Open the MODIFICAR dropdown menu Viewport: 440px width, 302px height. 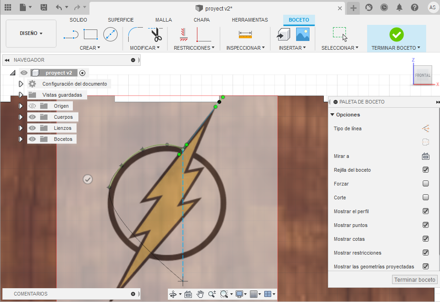click(145, 48)
